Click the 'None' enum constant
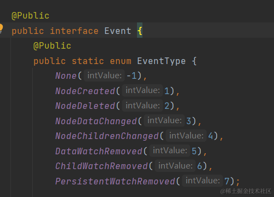This screenshot has height=197, width=274. click(66, 76)
